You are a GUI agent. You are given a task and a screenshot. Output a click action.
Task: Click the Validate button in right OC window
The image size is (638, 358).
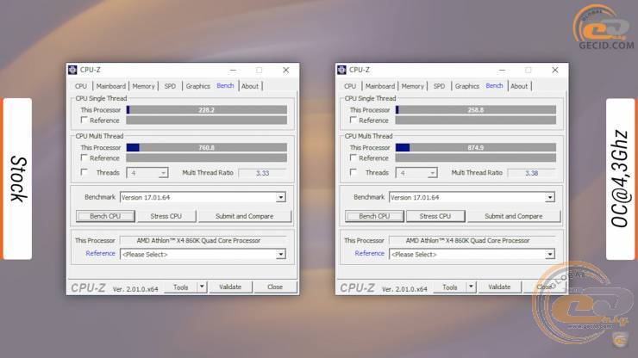(499, 287)
